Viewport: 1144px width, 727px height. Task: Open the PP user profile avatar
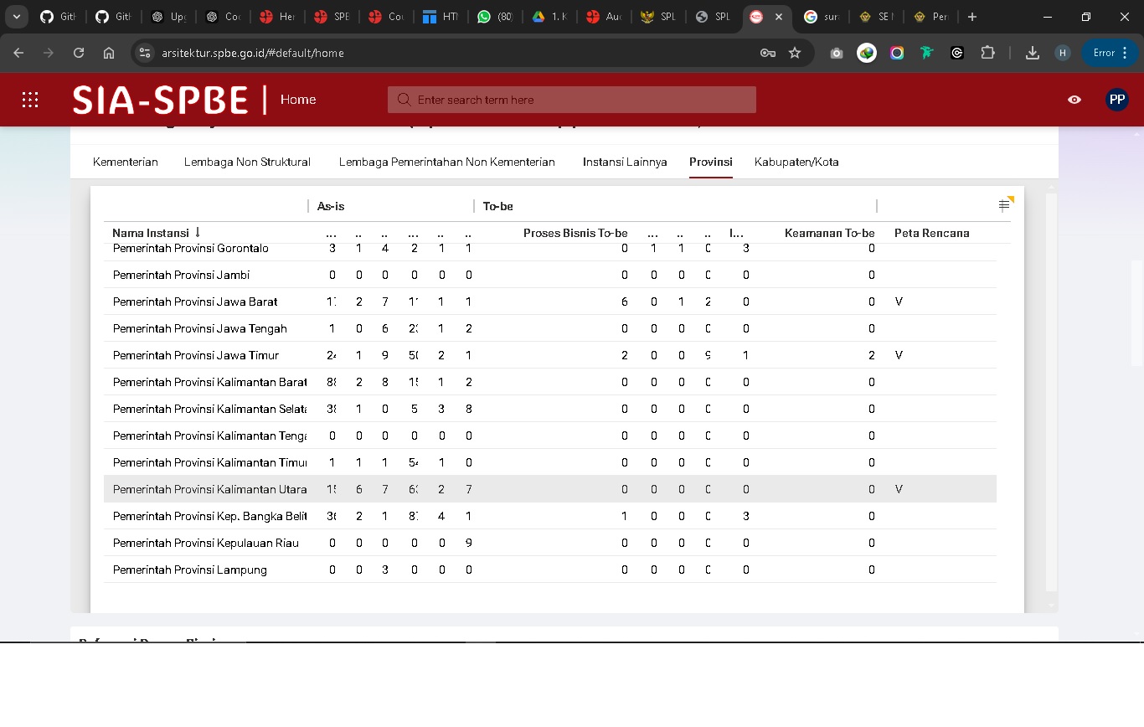click(1116, 100)
